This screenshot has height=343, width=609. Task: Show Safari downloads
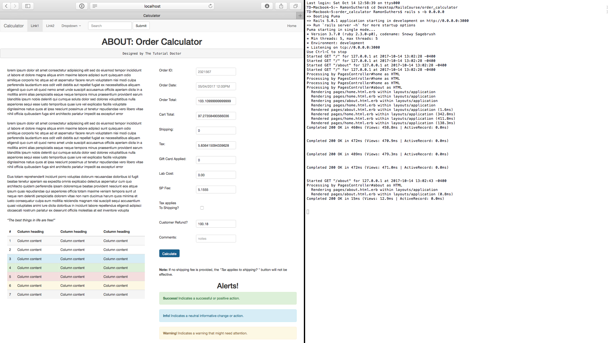(267, 6)
